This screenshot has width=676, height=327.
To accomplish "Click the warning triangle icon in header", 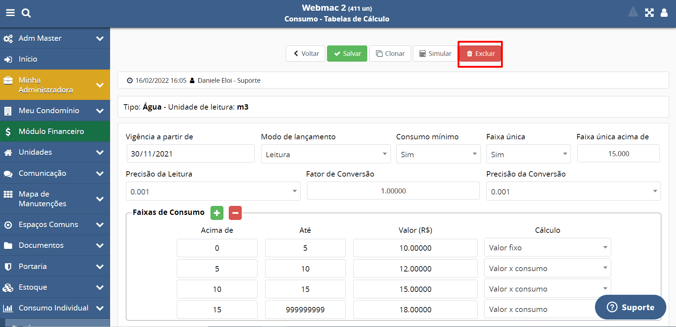I will pos(633,12).
